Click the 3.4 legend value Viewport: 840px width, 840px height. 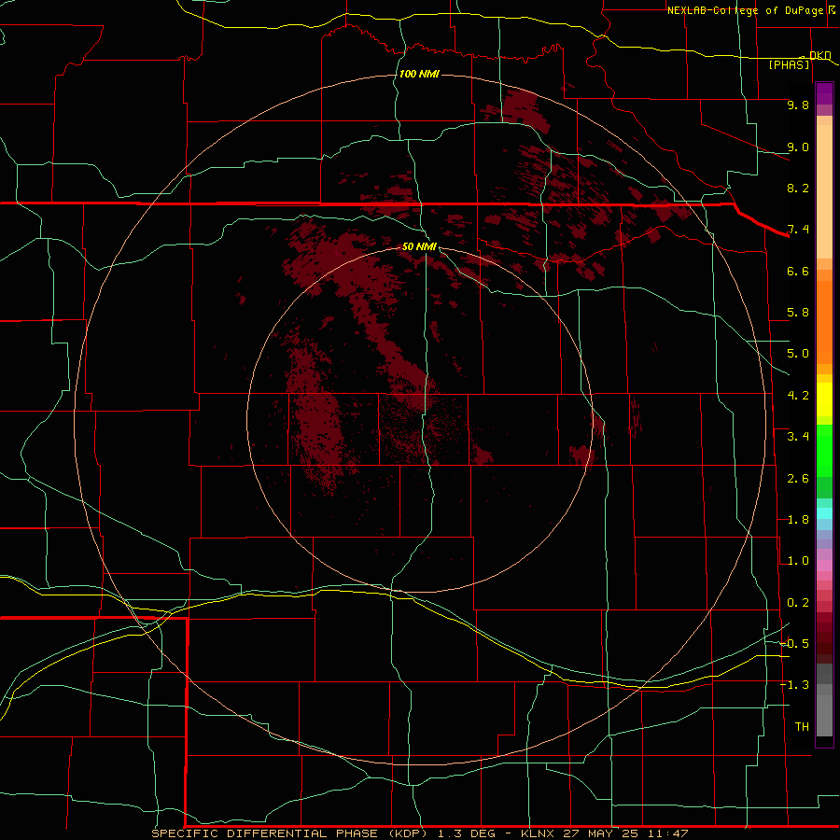pyautogui.click(x=798, y=437)
